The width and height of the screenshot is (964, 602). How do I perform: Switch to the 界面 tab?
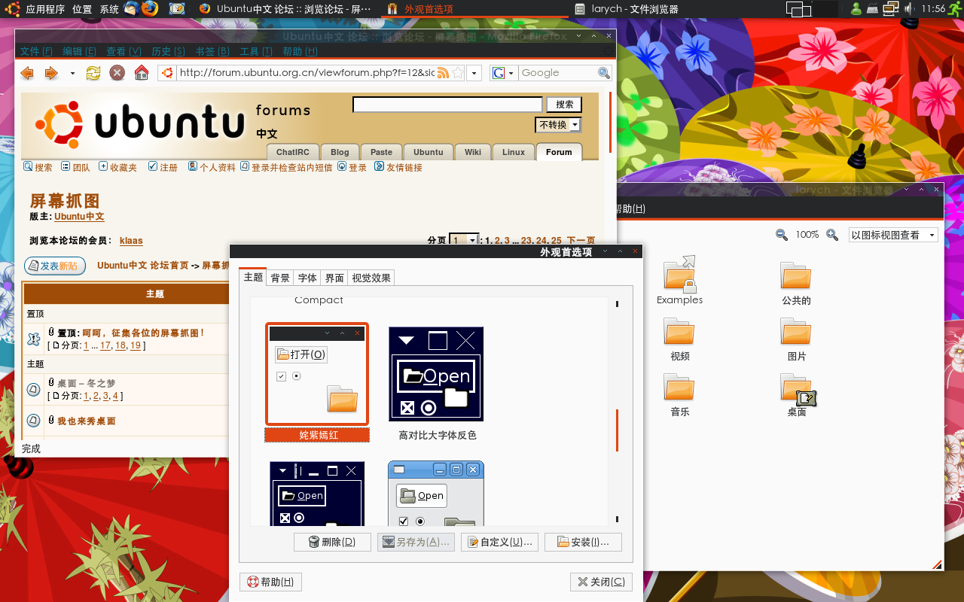tap(334, 278)
